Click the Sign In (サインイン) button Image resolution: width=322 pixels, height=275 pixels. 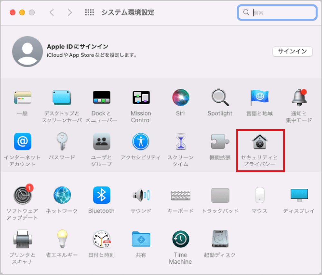tap(292, 51)
